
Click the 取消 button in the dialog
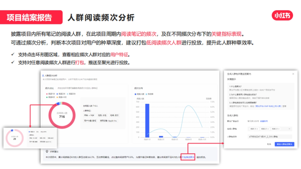(x=268, y=144)
